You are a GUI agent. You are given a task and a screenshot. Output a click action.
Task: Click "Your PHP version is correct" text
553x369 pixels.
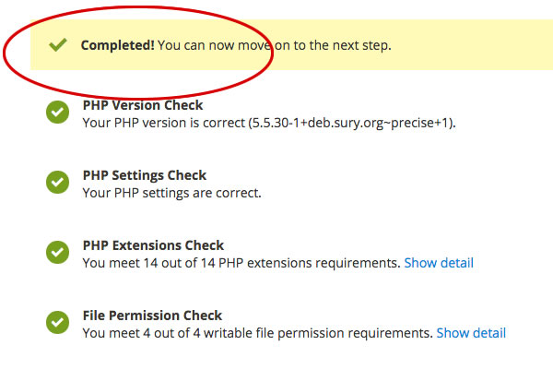coord(163,123)
